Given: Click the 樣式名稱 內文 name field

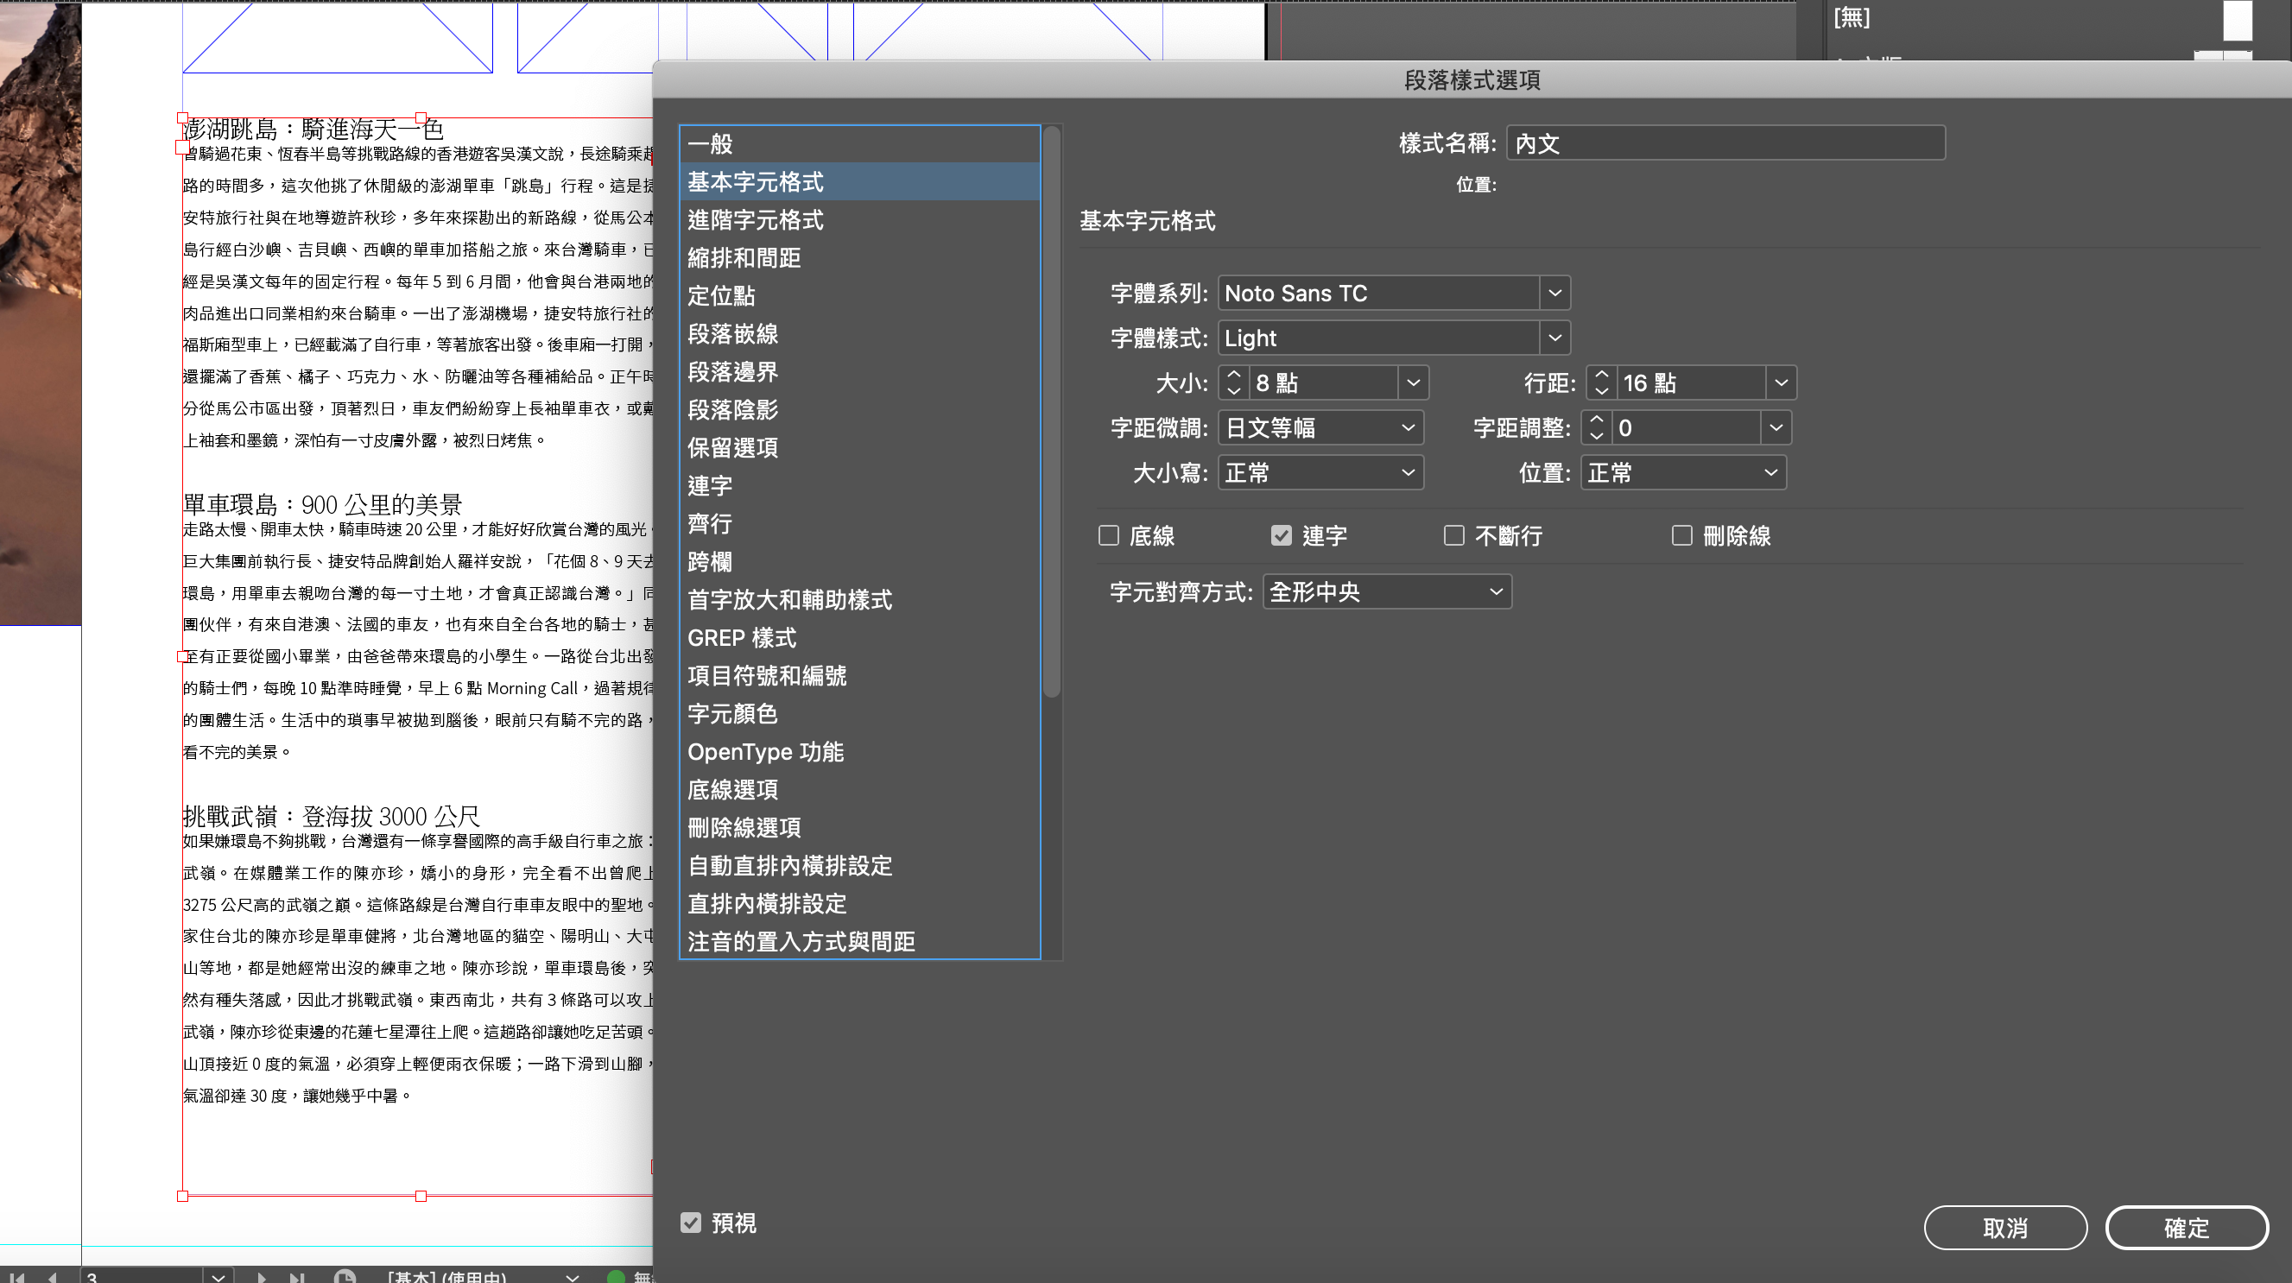Looking at the screenshot, I should tap(1725, 143).
